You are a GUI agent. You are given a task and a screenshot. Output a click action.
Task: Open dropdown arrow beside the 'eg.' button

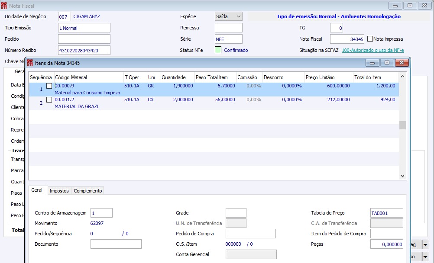click(x=425, y=245)
